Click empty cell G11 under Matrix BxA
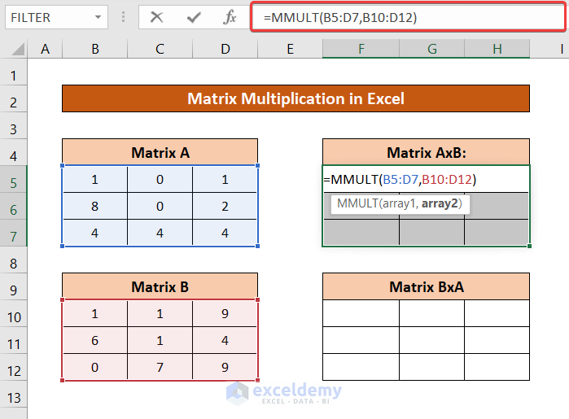 pos(431,340)
